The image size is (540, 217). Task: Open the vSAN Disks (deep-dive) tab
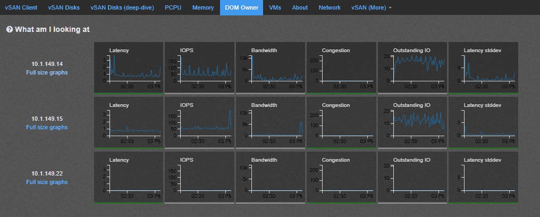pos(122,7)
